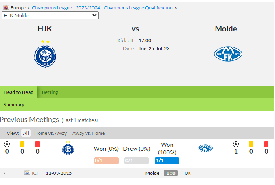Screen dimensions: 275x185
Task: Click the UEFA Europe flag icon
Action: [6, 8]
